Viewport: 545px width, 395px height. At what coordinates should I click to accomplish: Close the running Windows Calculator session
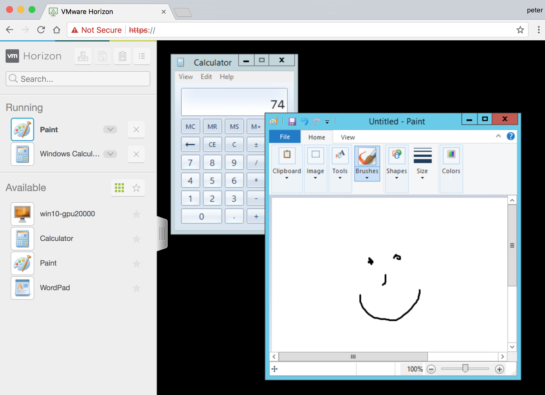point(136,154)
